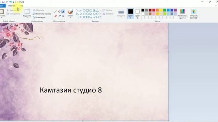This screenshot has height=122, width=218.
Task: Expand the Brushes (Кисти) dropdown arrow
Action: [70, 18]
